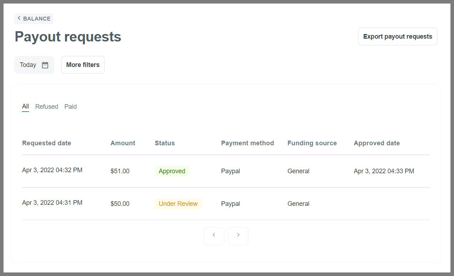Click the calendar icon in date filter

pyautogui.click(x=45, y=65)
